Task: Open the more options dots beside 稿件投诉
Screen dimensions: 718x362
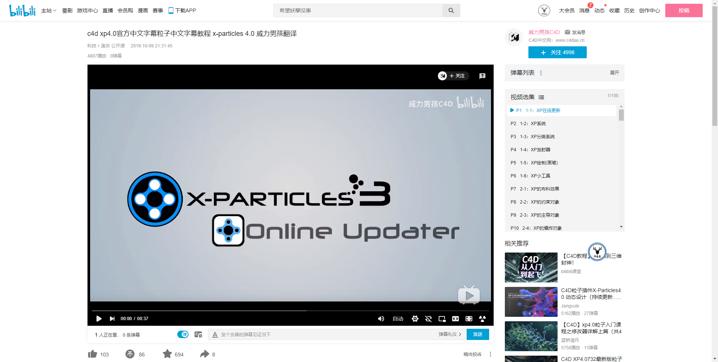Action: (x=490, y=354)
